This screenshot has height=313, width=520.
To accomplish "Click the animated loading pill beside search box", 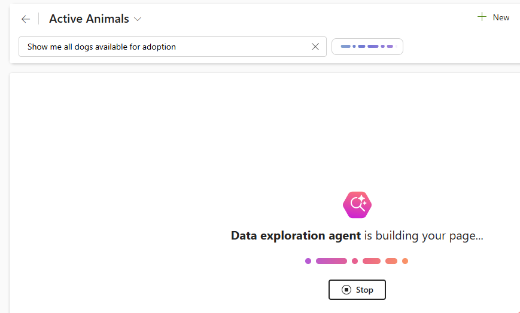I will click(x=367, y=47).
